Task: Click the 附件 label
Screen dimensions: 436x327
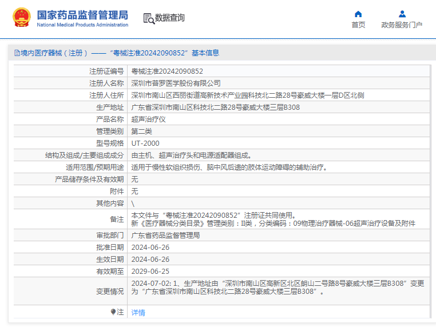Action: point(117,191)
